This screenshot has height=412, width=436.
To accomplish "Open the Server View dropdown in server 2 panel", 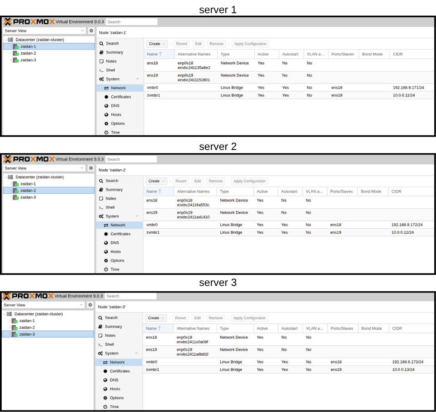I will 44,168.
